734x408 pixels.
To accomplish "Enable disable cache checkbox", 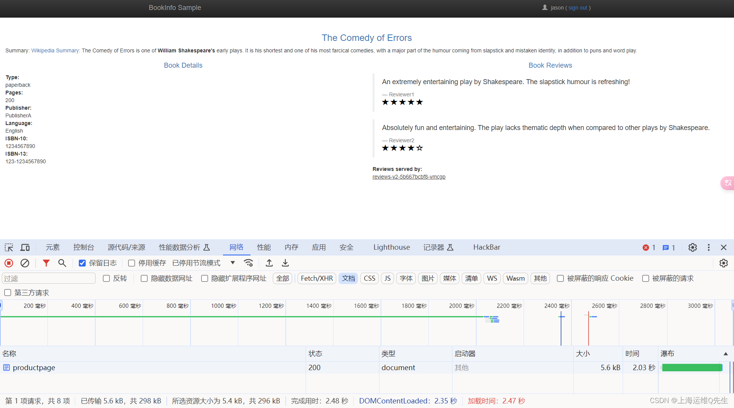I will pos(132,263).
